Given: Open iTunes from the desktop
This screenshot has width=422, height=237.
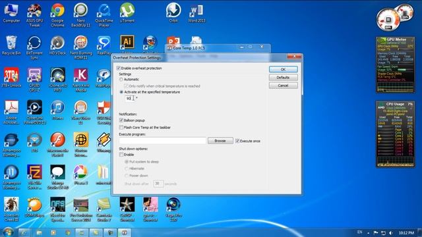Looking at the screenshot, I should click(57, 110).
